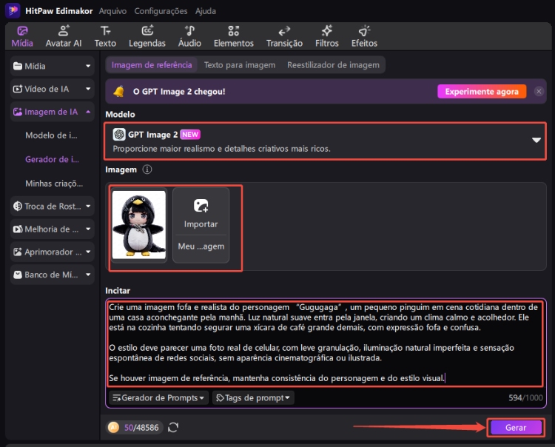Open the Gerador de Prompts dropdown

[158, 398]
